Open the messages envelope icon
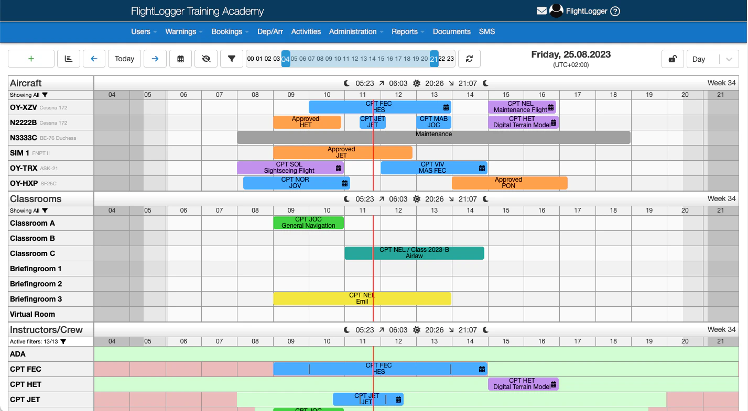Screen dimensions: 748x411 [542, 10]
